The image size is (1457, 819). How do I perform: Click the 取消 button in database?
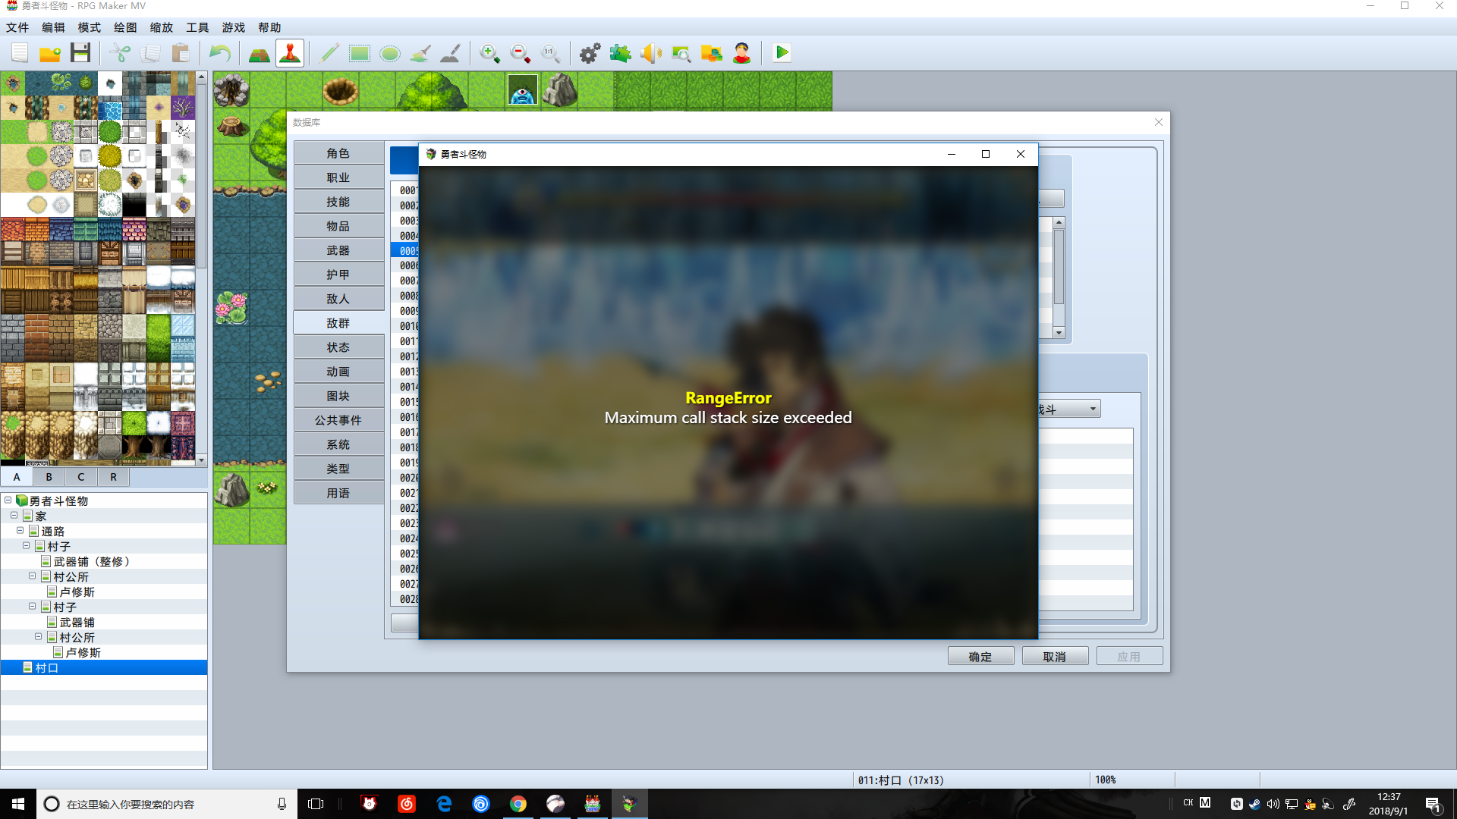[1055, 657]
